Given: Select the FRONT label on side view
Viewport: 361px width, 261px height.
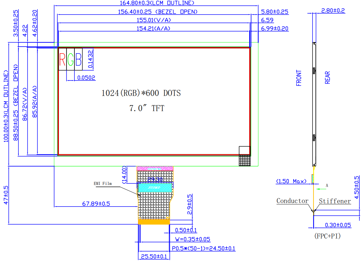Looking at the screenshot, I should tap(299, 78).
